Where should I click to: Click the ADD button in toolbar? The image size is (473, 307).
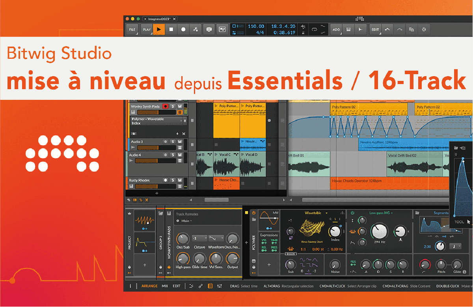click(x=336, y=30)
